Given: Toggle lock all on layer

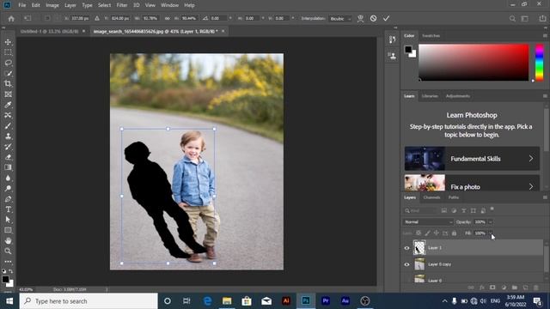Looking at the screenshot, I should tap(455, 233).
